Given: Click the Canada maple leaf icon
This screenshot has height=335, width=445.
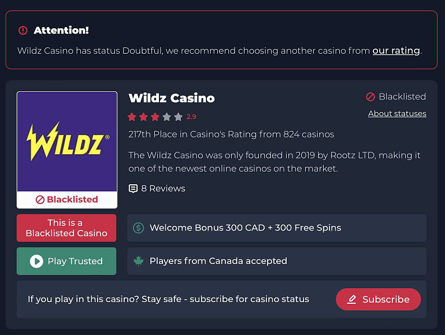Looking at the screenshot, I should tap(139, 261).
